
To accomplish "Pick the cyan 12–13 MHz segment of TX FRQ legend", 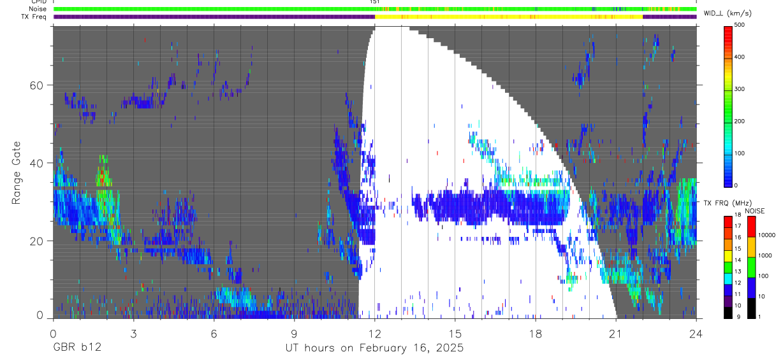I will click(728, 279).
